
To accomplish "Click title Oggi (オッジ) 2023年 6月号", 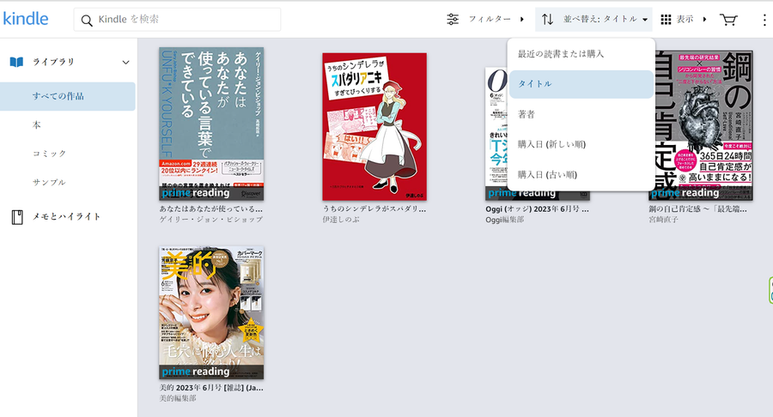I will [x=537, y=208].
